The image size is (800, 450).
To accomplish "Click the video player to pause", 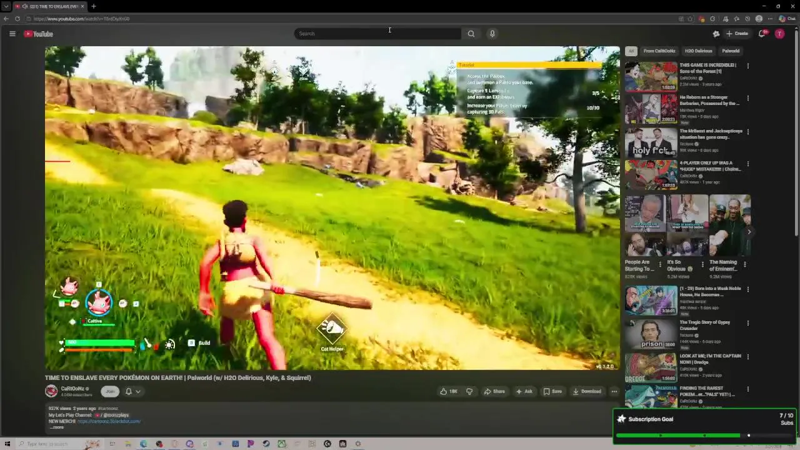I will (x=332, y=208).
